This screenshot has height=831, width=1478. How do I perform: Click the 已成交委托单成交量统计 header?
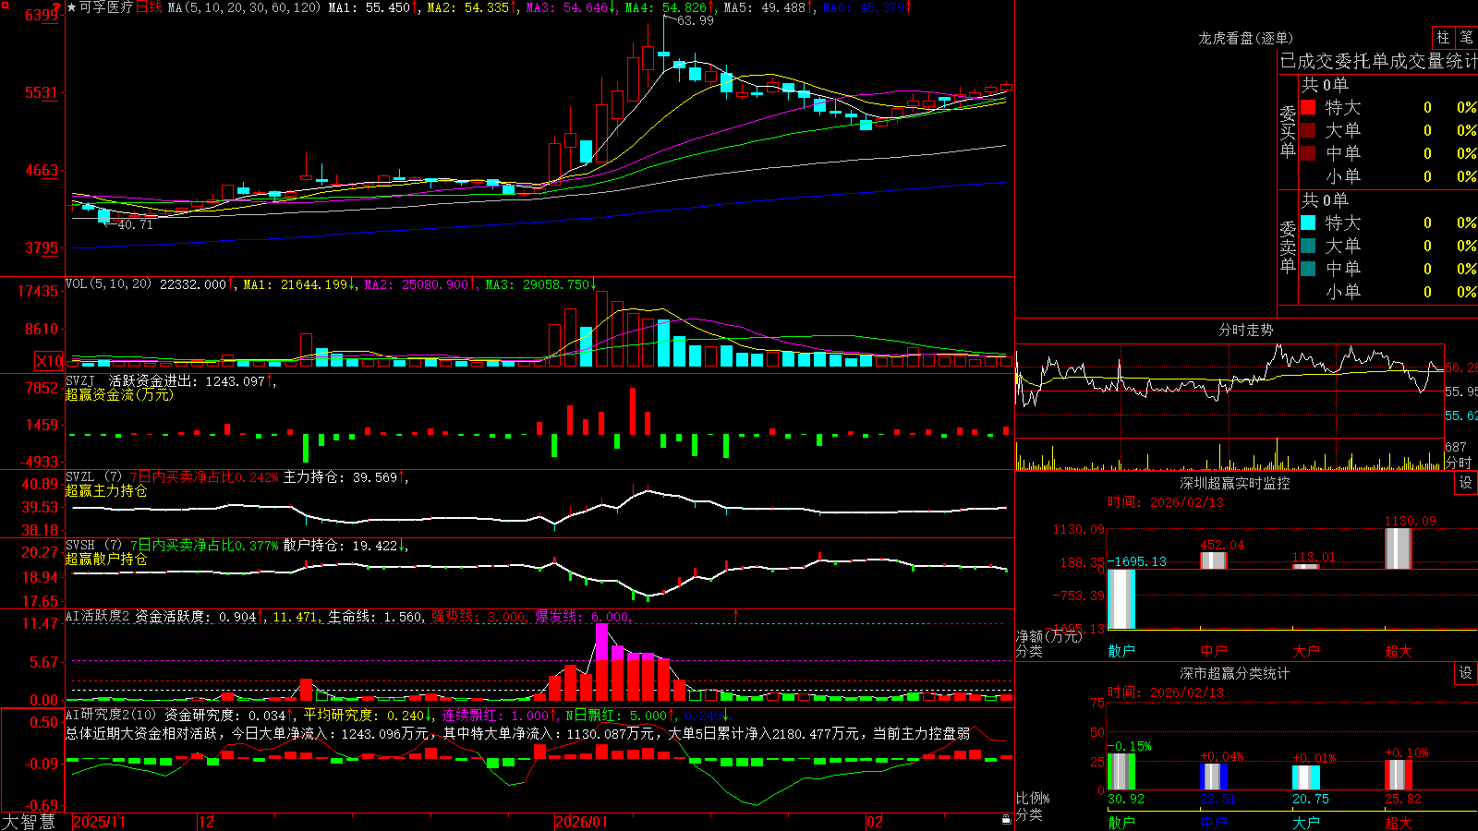1378,62
